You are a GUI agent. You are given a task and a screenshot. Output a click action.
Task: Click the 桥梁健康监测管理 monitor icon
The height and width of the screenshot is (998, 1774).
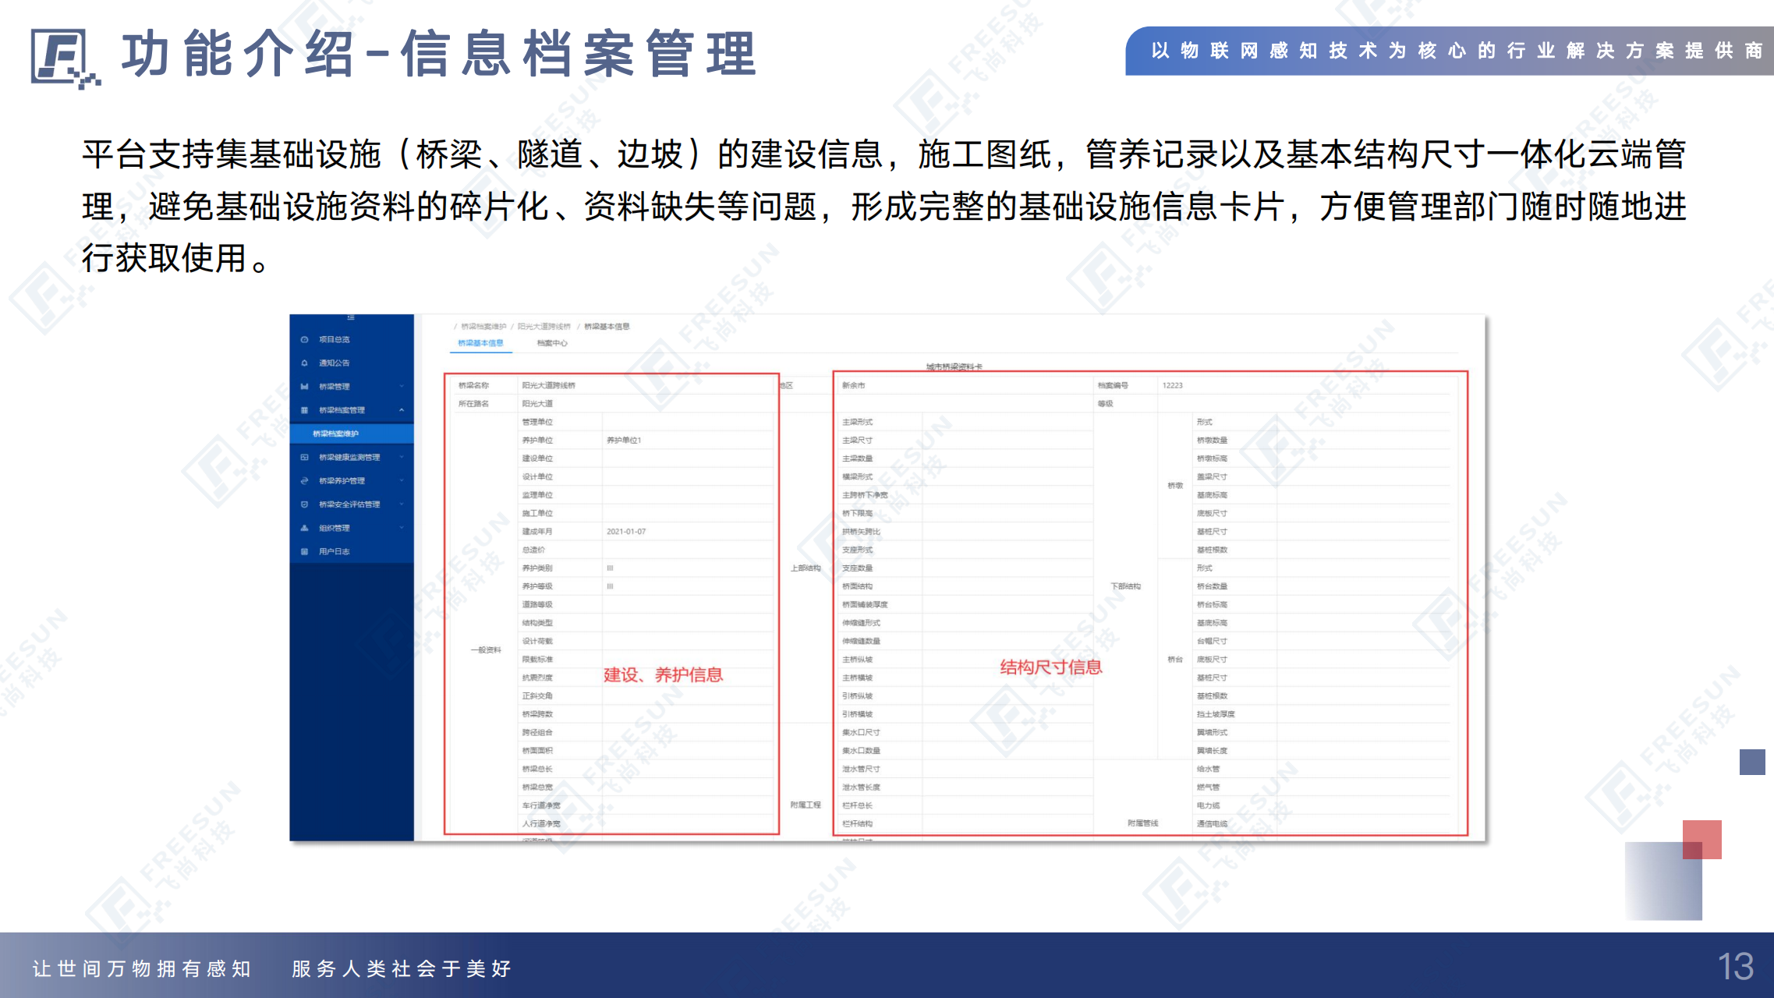click(x=304, y=458)
